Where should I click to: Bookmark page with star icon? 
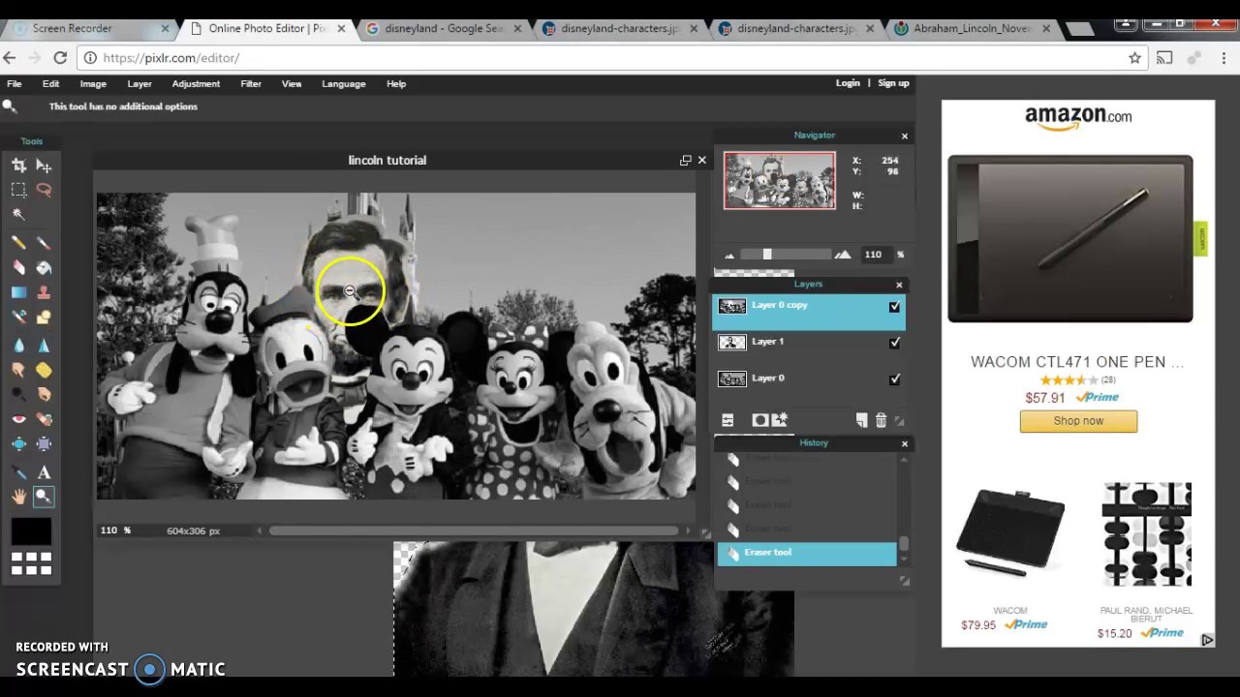[x=1134, y=58]
